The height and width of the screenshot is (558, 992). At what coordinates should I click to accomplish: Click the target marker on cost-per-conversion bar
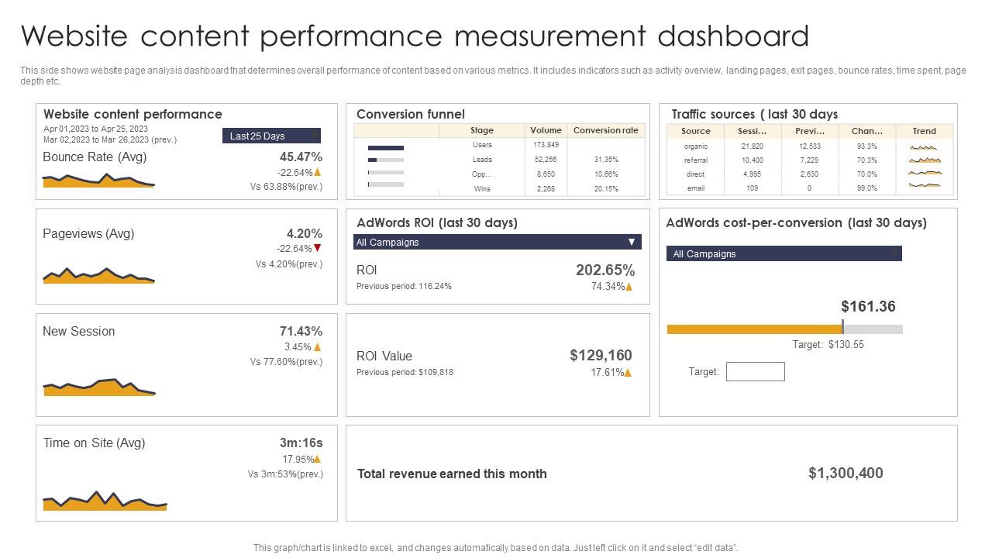844,328
